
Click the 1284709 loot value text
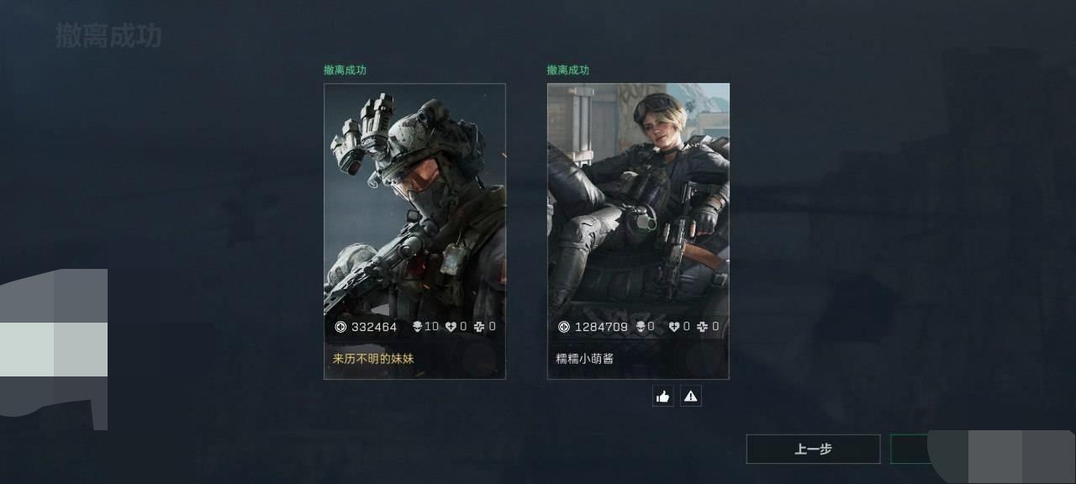coord(601,327)
